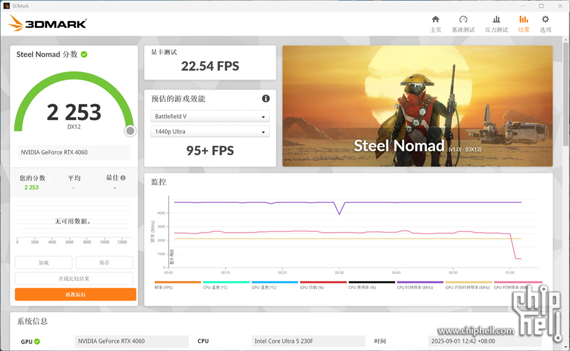Close the 3DMark window
This screenshot has height=351, width=570.
(560, 6)
